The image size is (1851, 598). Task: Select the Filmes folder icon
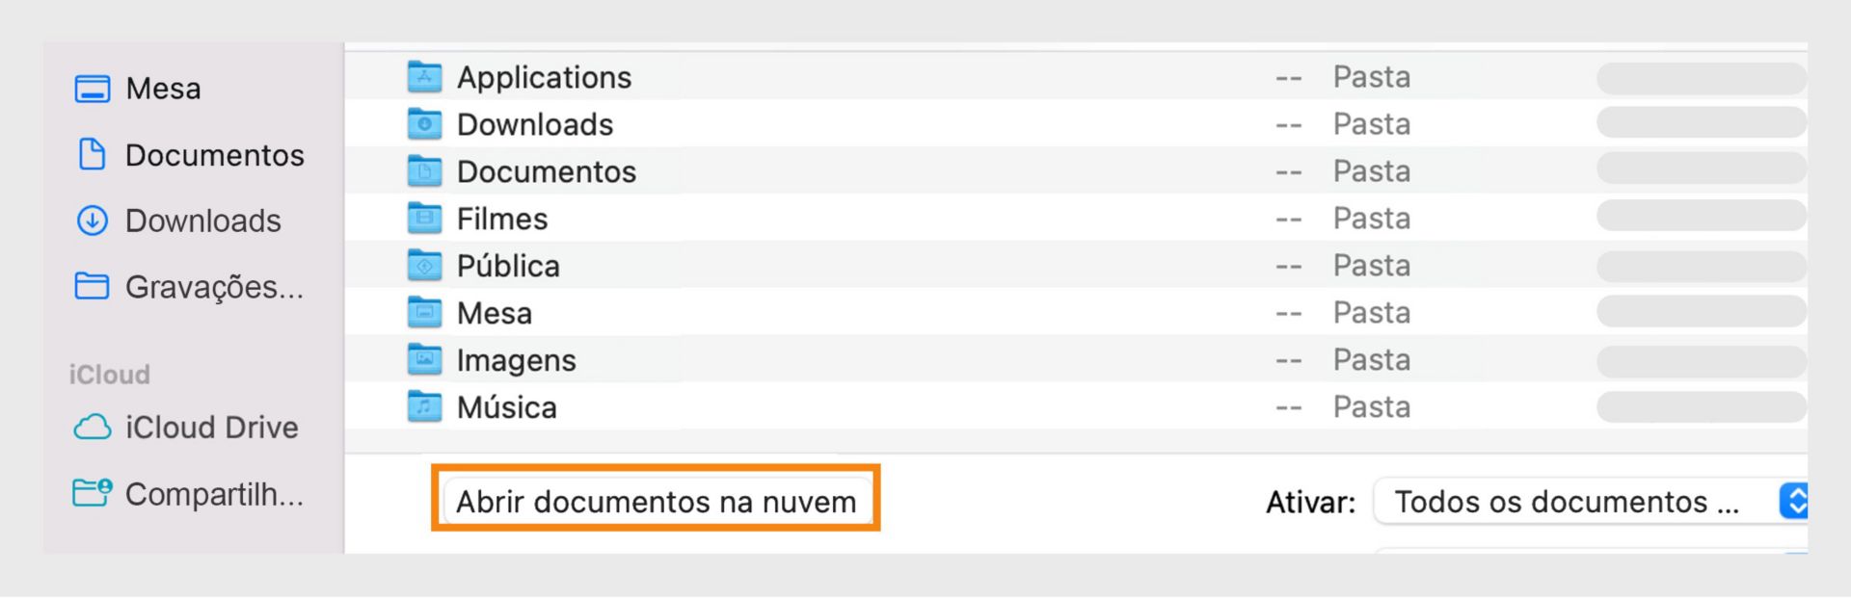click(424, 218)
